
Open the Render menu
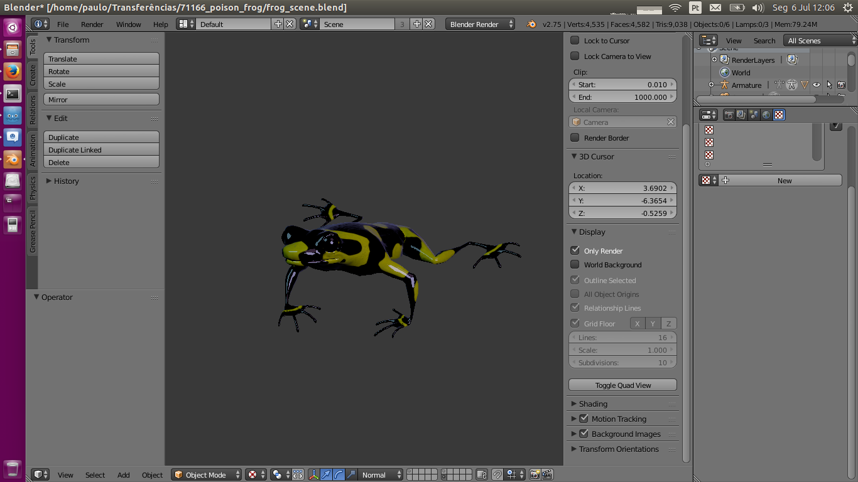(x=92, y=24)
